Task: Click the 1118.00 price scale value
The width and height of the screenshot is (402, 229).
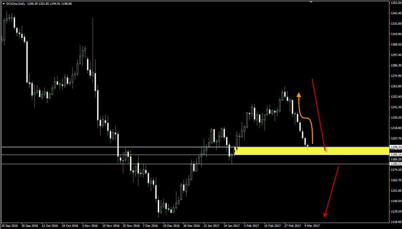Action: (x=396, y=222)
